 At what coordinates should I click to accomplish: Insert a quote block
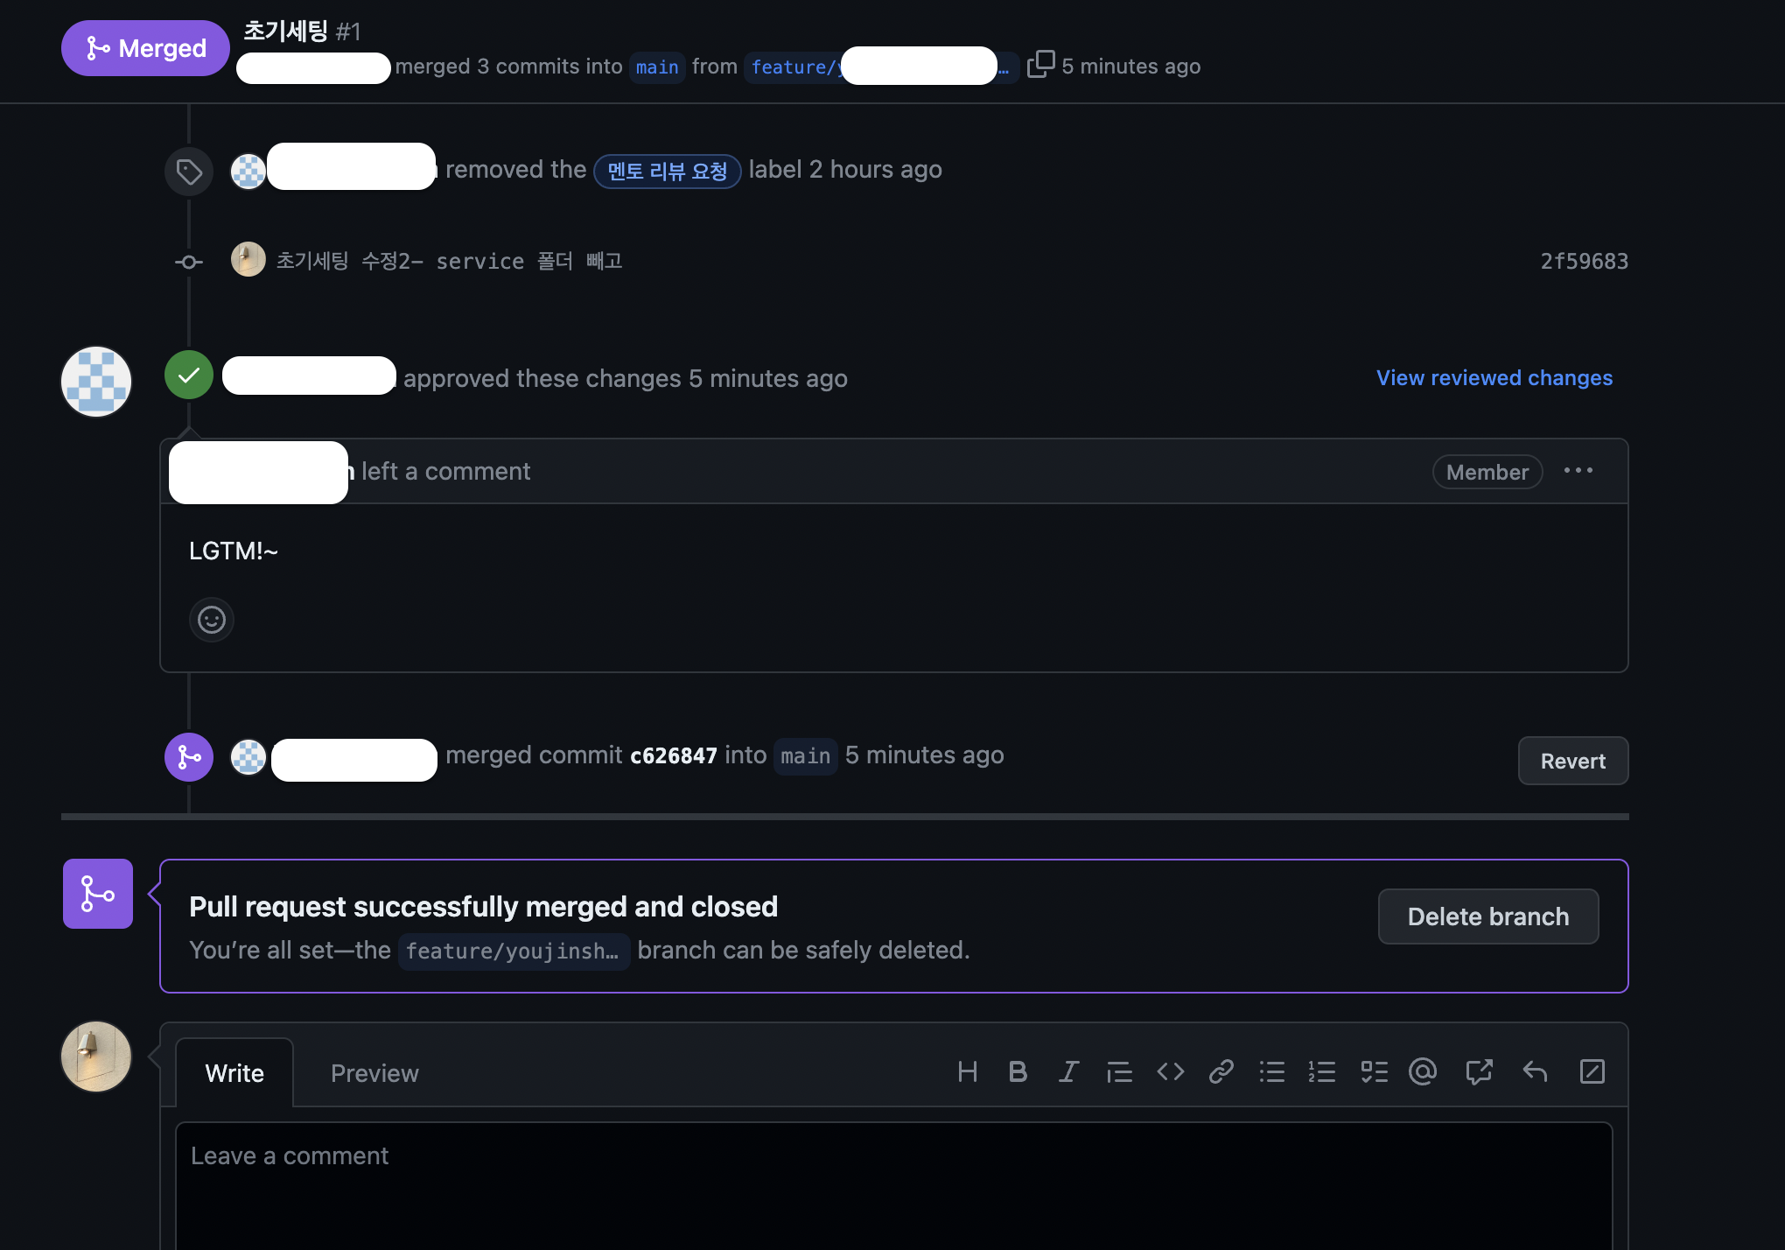tap(1119, 1072)
